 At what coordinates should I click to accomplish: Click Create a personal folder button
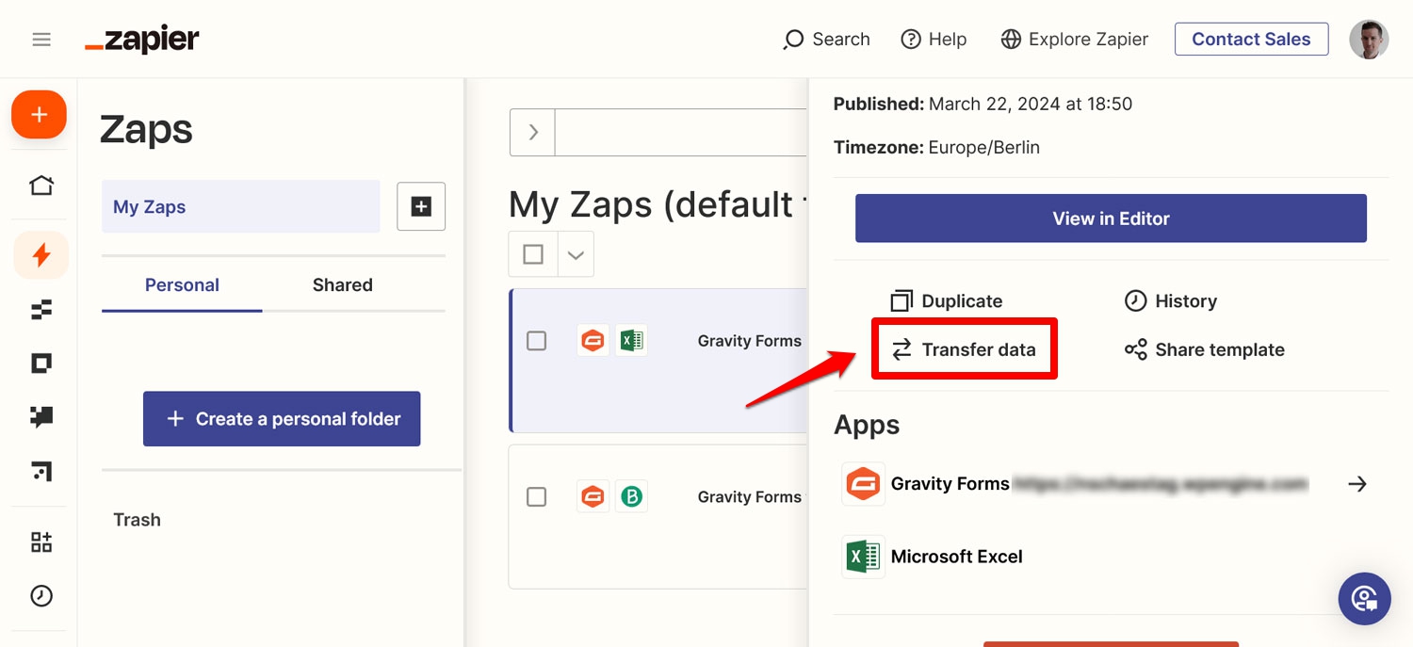(282, 419)
